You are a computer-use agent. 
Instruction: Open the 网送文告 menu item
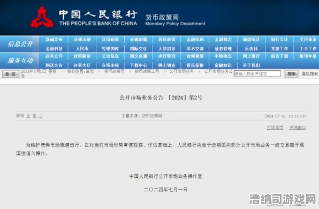54,65
